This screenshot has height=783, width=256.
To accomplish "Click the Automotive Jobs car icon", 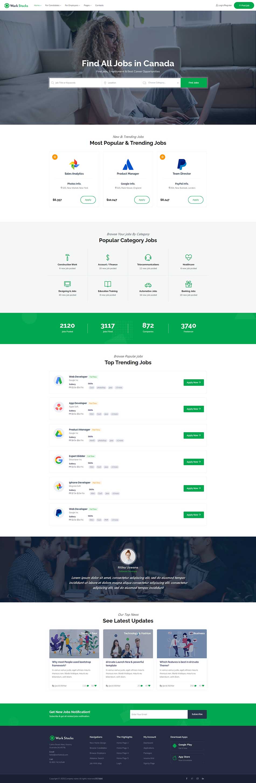I will click(x=148, y=285).
